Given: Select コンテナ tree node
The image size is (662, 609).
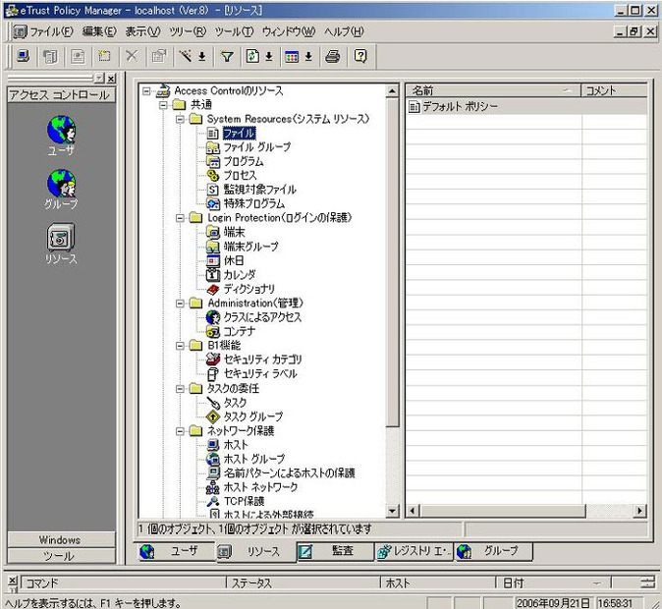Looking at the screenshot, I should [239, 332].
